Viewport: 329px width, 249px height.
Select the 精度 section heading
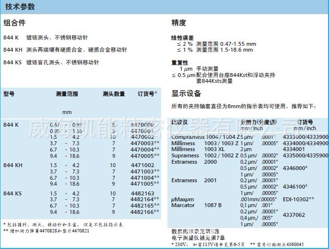click(179, 22)
